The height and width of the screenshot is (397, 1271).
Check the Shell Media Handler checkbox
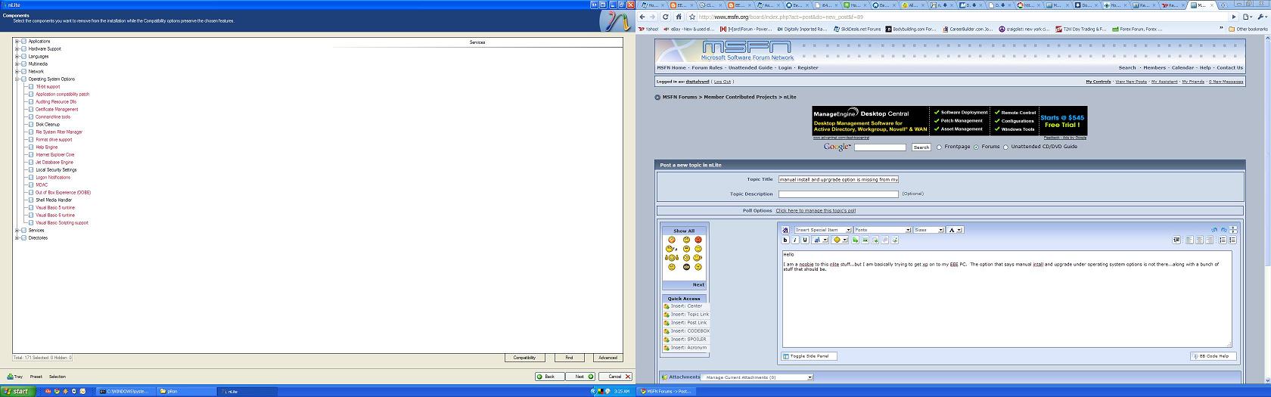tap(31, 200)
